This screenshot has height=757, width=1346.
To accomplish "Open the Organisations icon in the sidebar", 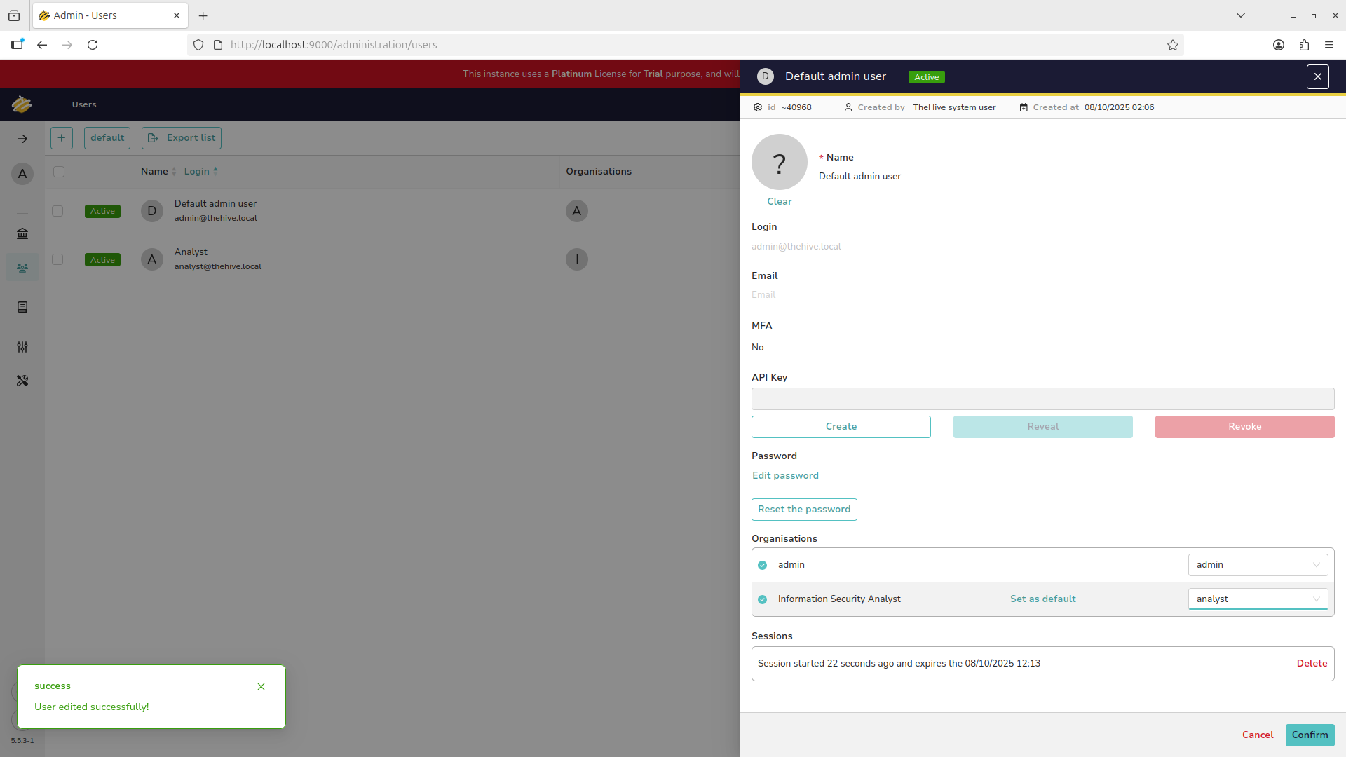I will tap(22, 233).
